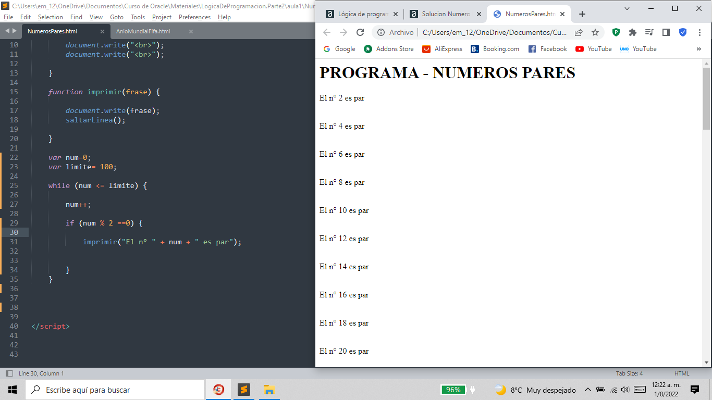Click the blue shield checkmark extension icon
The width and height of the screenshot is (712, 400).
click(683, 32)
